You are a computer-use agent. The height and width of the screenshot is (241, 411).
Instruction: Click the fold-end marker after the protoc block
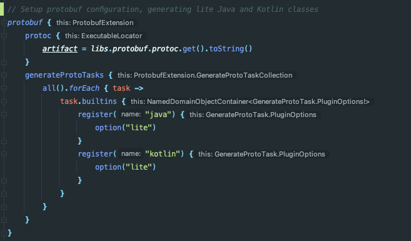click(x=4, y=62)
